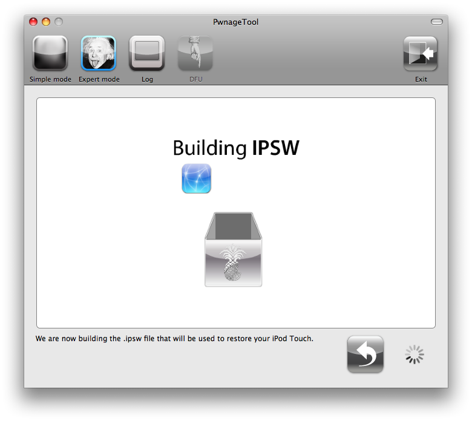
Task: Click the pineapple box icon
Action: 234,249
